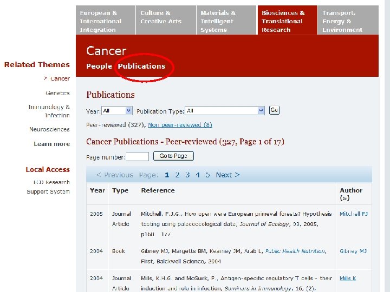Open Culture & Creative Arts theme
The image size is (390, 292).
165,21
